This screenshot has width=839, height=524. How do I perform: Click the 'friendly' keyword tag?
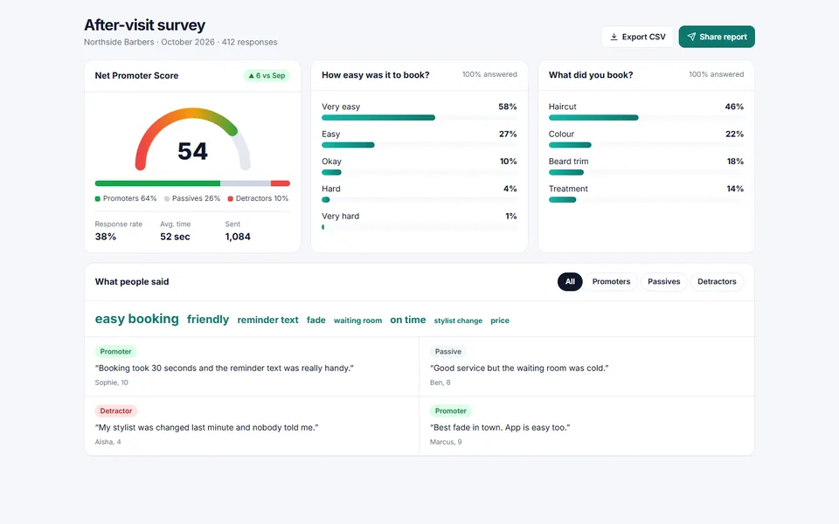click(x=208, y=320)
